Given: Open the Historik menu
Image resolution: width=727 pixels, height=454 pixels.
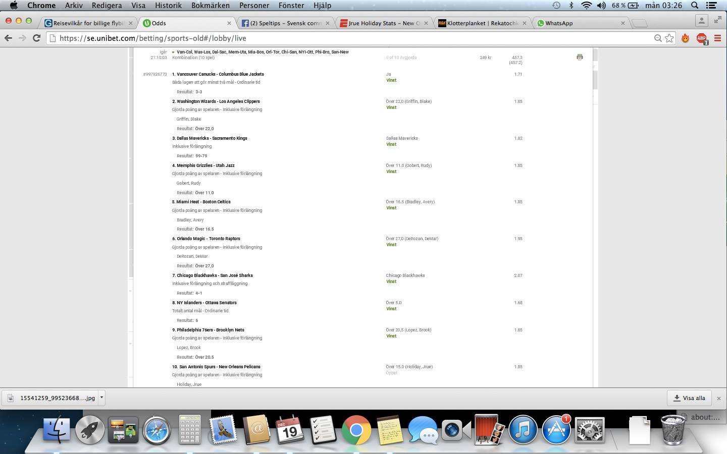Looking at the screenshot, I should pyautogui.click(x=168, y=6).
